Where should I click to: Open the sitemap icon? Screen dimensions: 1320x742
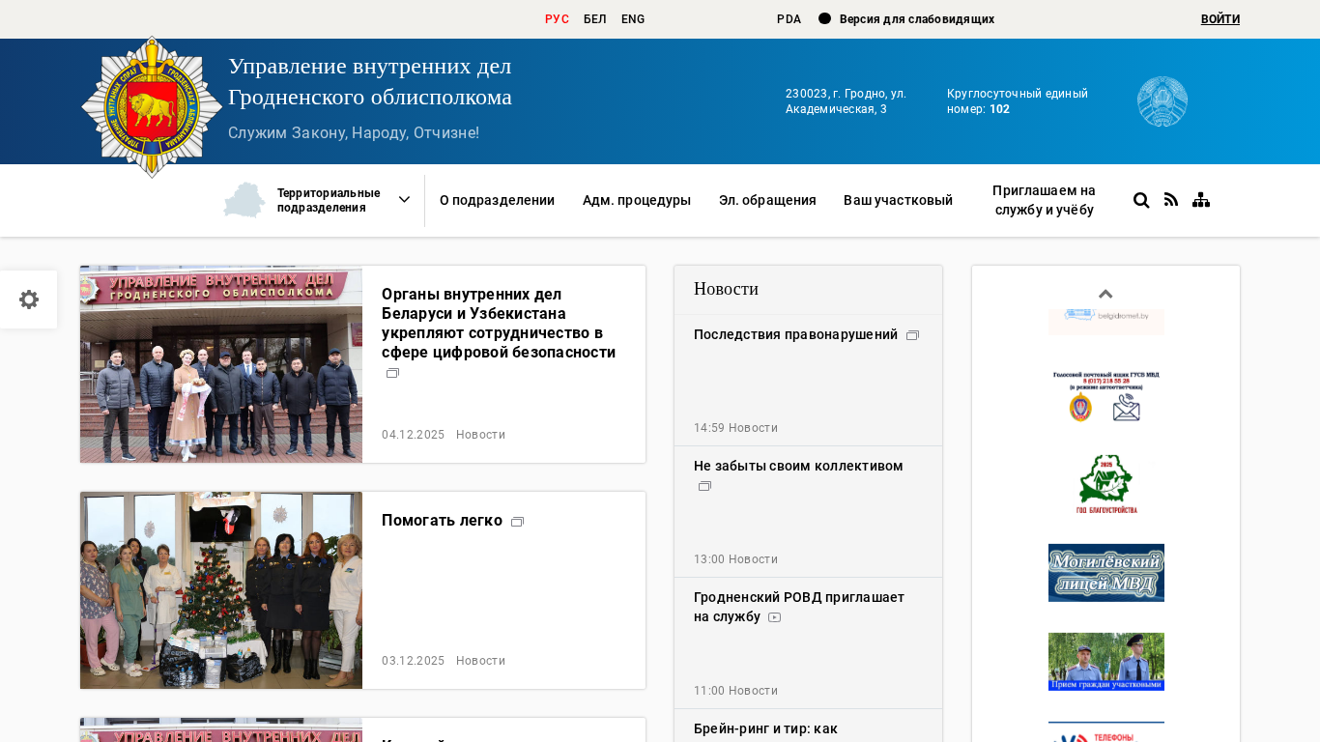1201,200
